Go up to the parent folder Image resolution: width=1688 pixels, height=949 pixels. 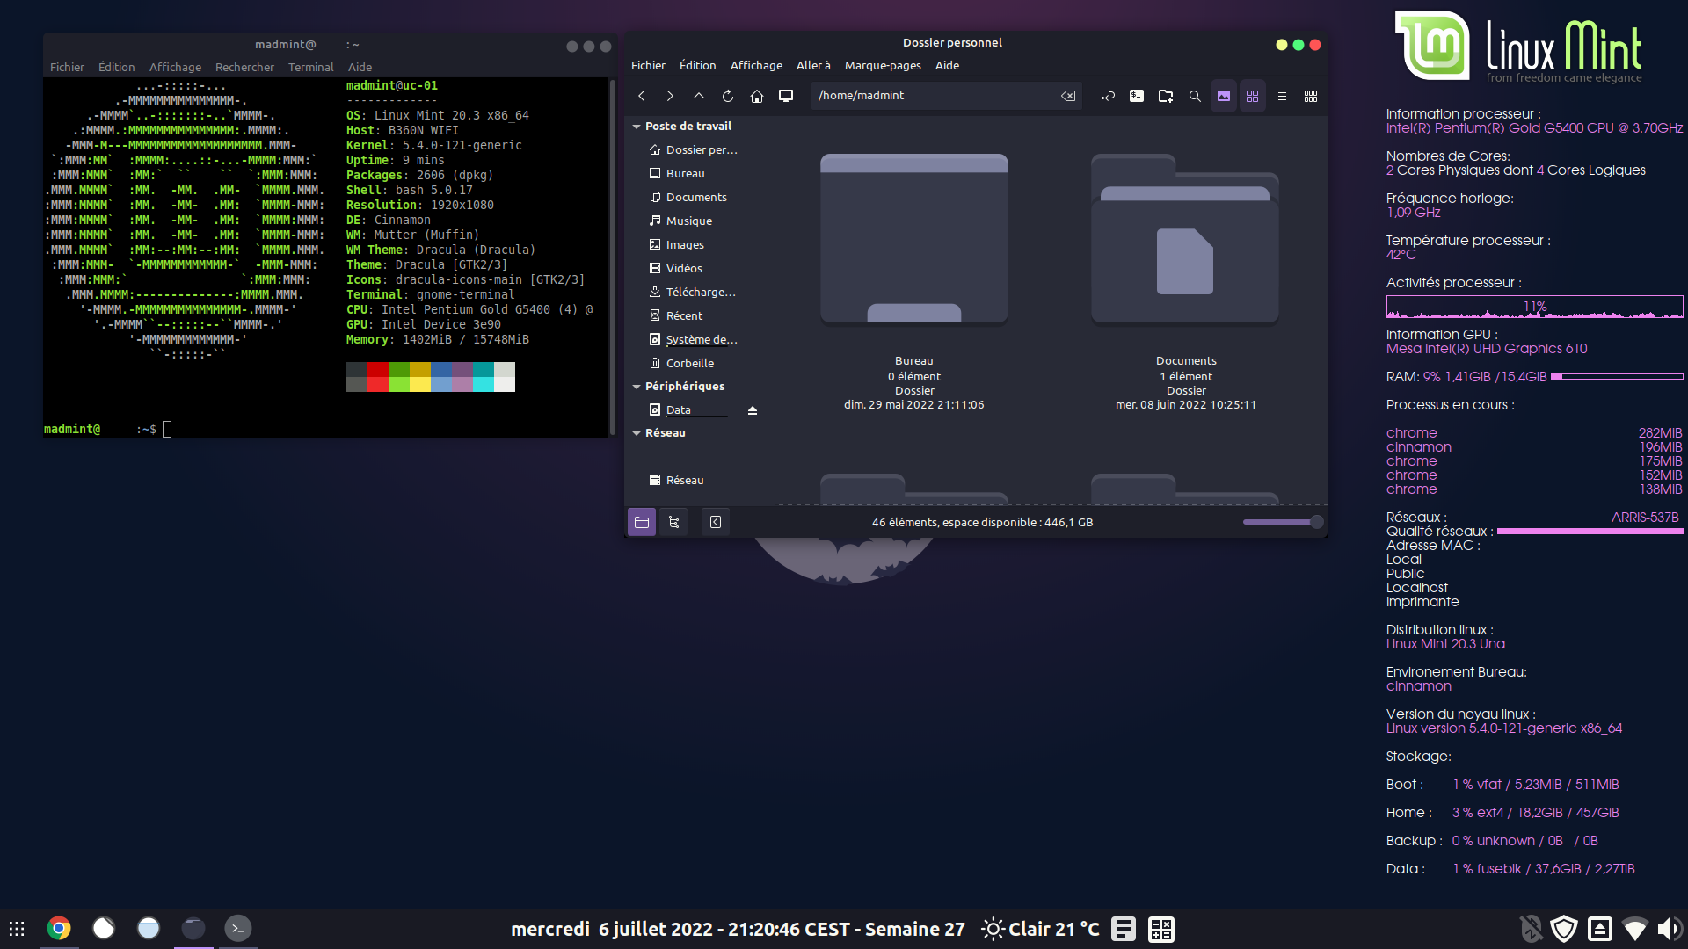(x=699, y=96)
